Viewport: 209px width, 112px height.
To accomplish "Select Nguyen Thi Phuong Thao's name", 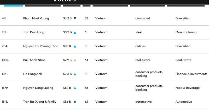I will pos(41,46).
